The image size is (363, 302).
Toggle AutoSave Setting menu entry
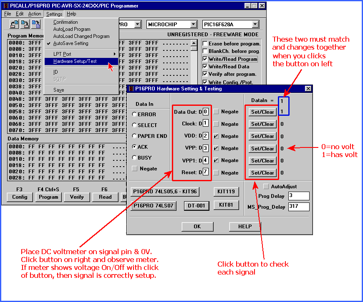coord(81,43)
